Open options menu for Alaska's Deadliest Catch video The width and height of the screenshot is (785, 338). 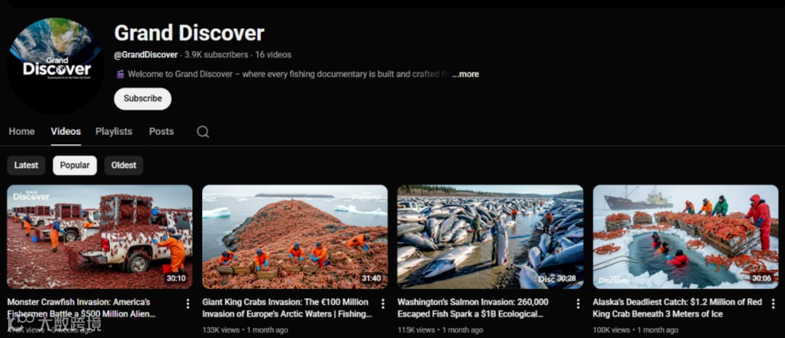[773, 304]
